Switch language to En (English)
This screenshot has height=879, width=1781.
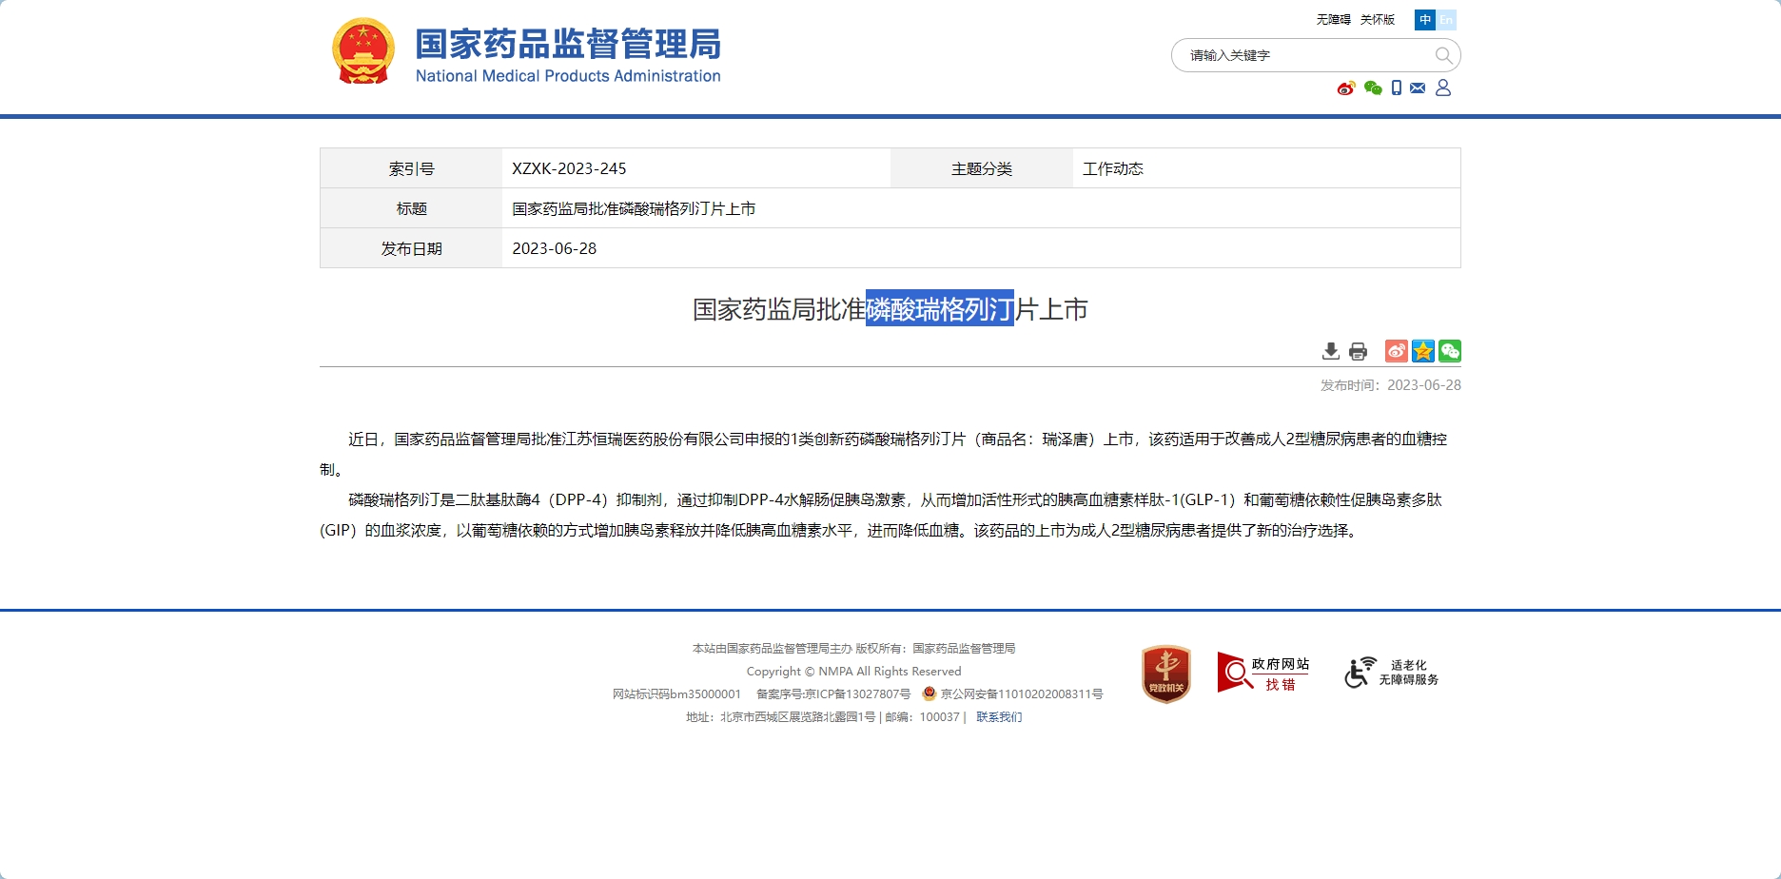[x=1446, y=20]
